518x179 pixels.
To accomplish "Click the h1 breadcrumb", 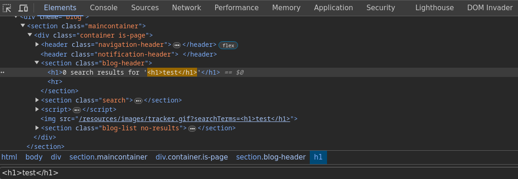I will tap(318, 157).
